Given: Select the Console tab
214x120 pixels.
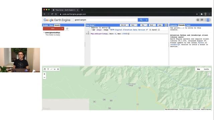Looking at the screenshot, I should tap(182, 25).
